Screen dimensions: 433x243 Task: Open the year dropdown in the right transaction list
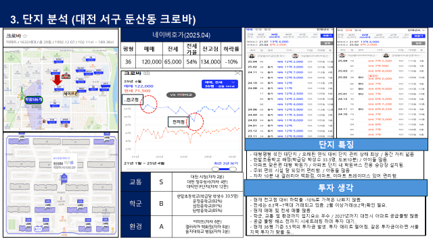416,30
